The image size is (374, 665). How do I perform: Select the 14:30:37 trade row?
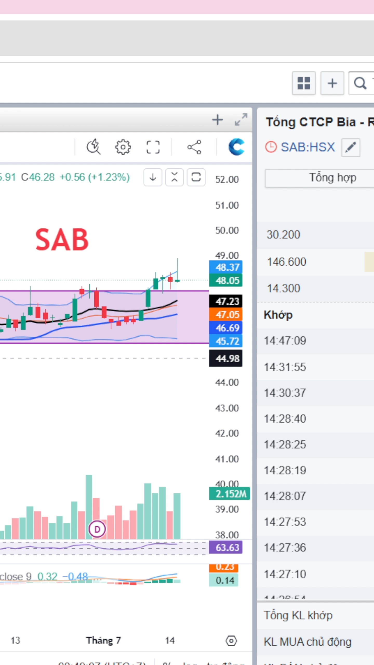[316, 393]
